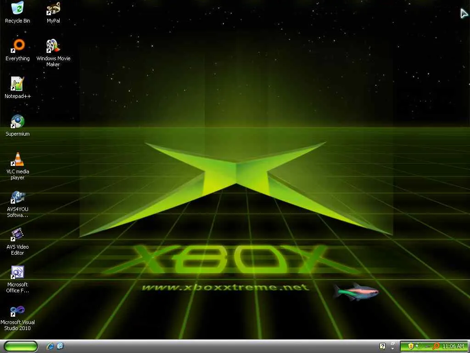Click the Everything magnifier tray icon
This screenshot has width=470, height=353.
pyautogui.click(x=436, y=347)
